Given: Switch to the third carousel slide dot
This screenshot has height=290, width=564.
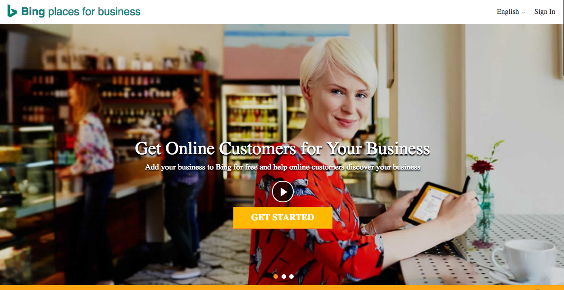Looking at the screenshot, I should click(291, 277).
